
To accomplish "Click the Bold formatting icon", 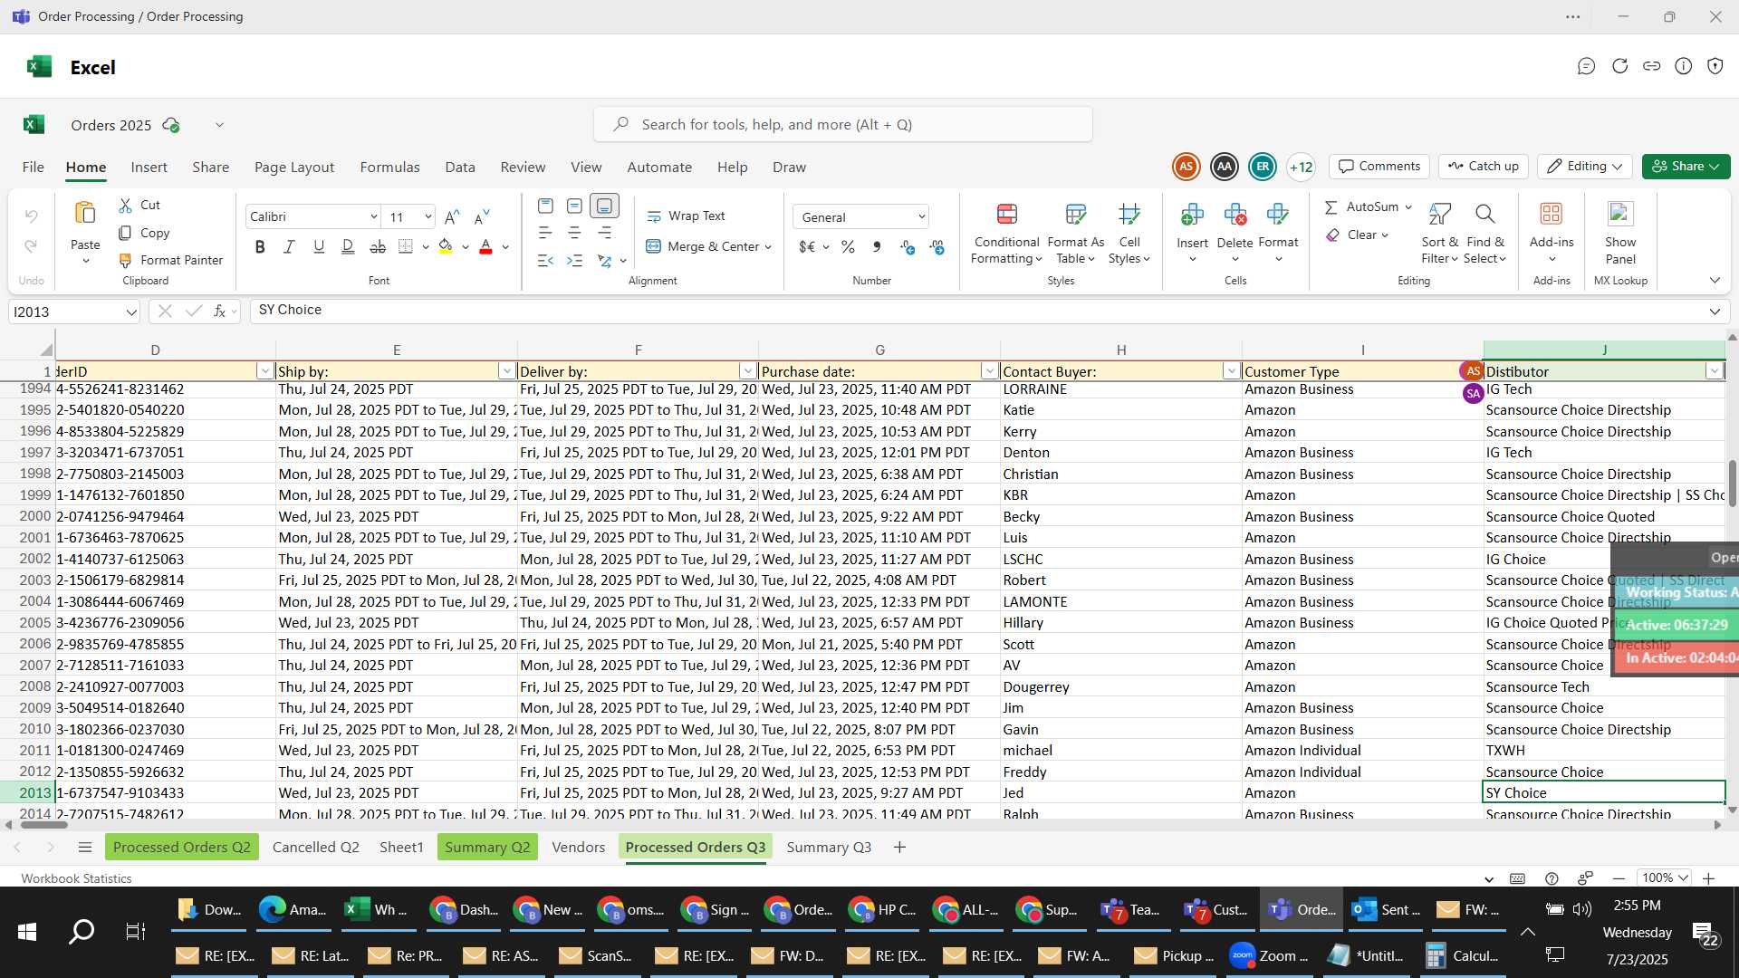I will pos(261,246).
